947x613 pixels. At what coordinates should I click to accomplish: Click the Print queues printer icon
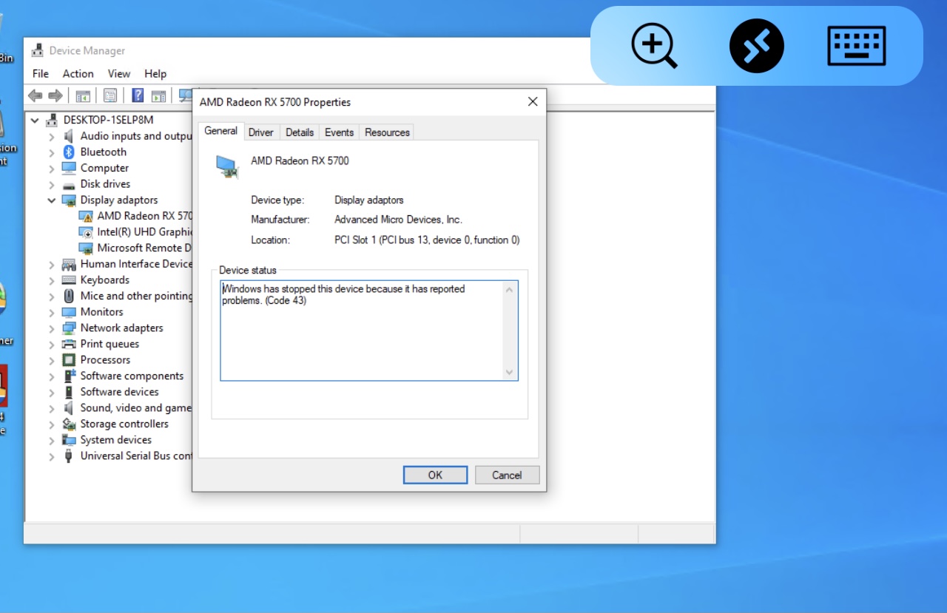[69, 344]
